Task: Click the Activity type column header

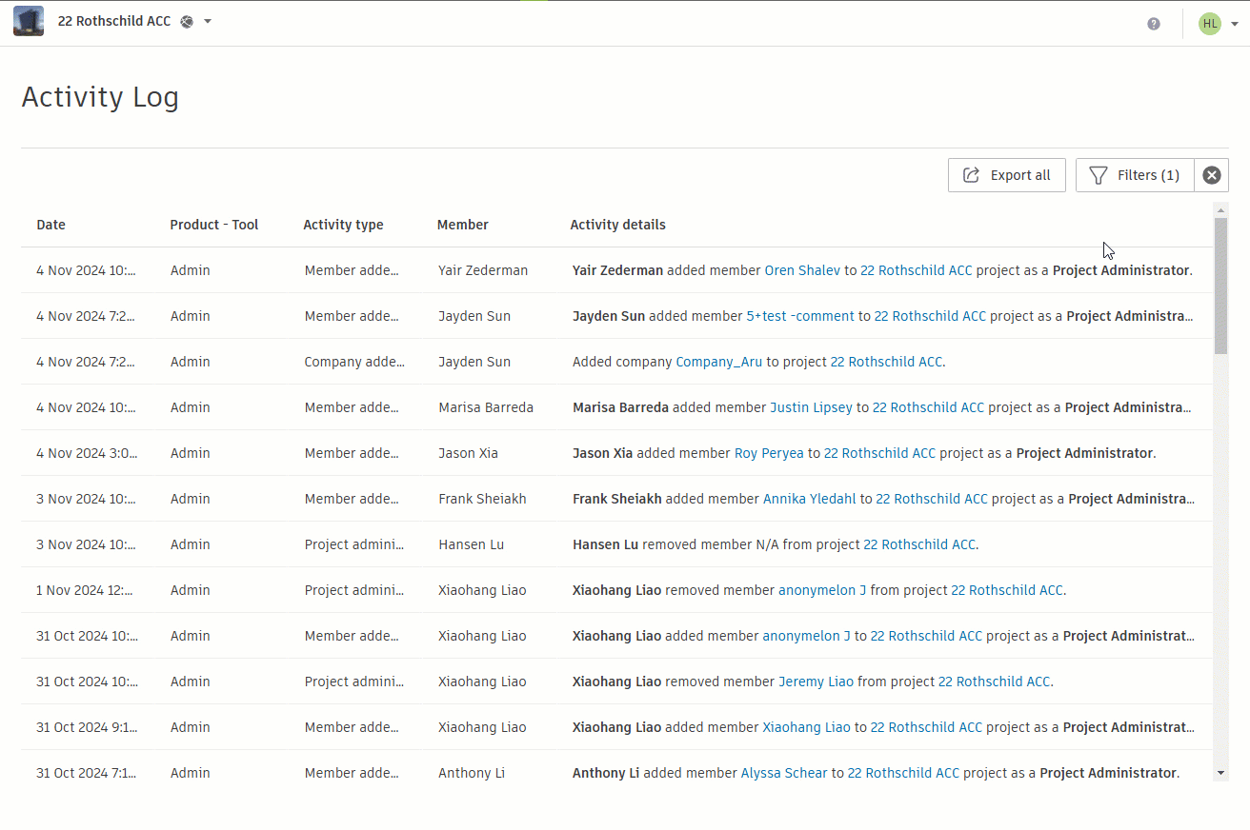Action: click(343, 226)
